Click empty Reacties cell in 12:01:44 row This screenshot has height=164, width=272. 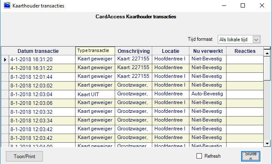(245, 77)
